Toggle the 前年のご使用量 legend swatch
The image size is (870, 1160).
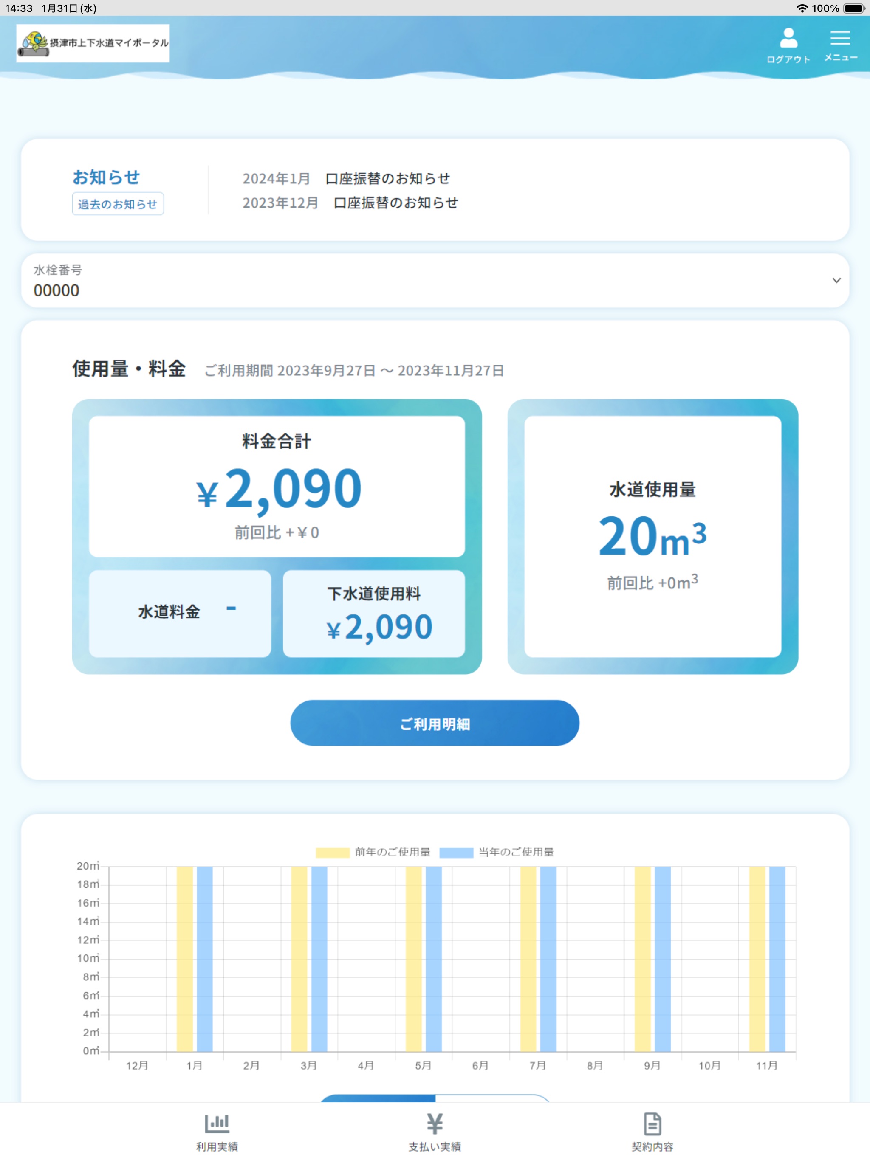[333, 852]
